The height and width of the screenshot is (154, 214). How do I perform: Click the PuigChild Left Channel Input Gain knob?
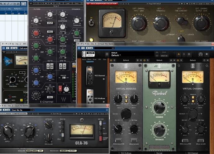pyautogui.click(x=139, y=24)
